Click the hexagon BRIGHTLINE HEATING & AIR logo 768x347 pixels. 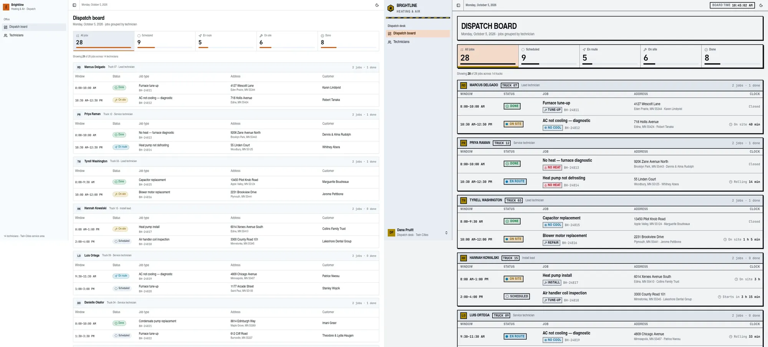pos(391,8)
